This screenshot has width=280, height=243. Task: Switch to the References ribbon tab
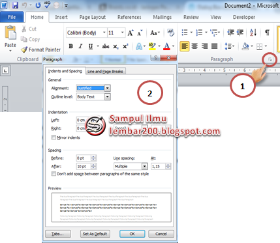129,17
